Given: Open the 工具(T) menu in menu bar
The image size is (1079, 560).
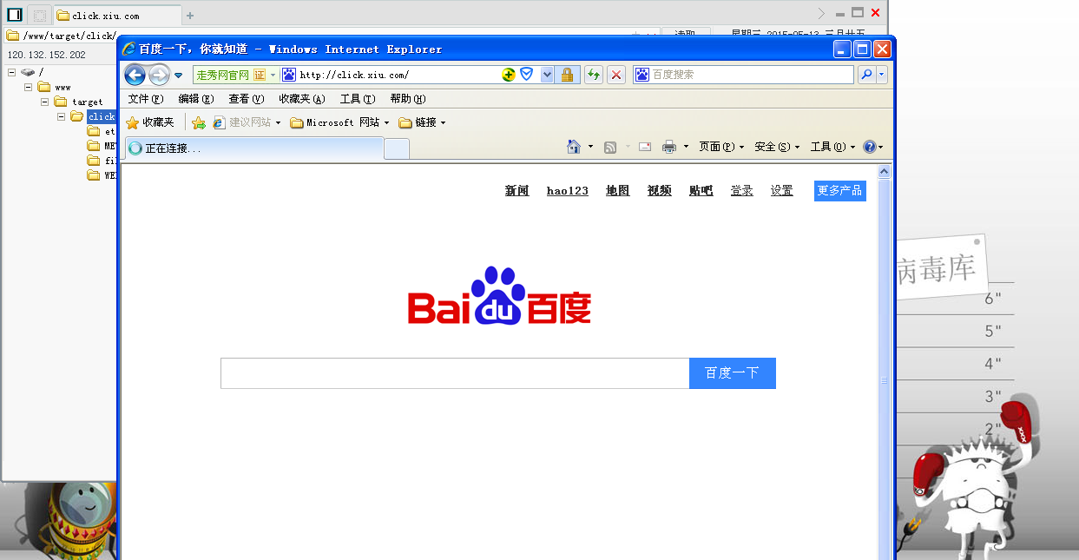Looking at the screenshot, I should click(358, 99).
